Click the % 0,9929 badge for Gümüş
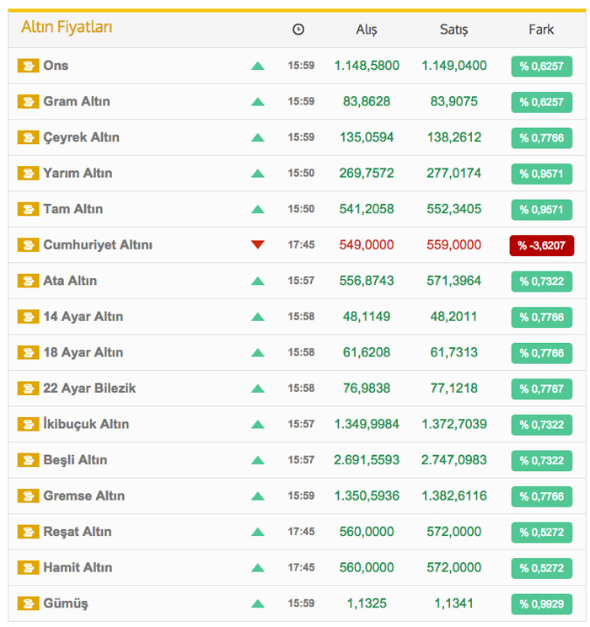 coord(541,603)
